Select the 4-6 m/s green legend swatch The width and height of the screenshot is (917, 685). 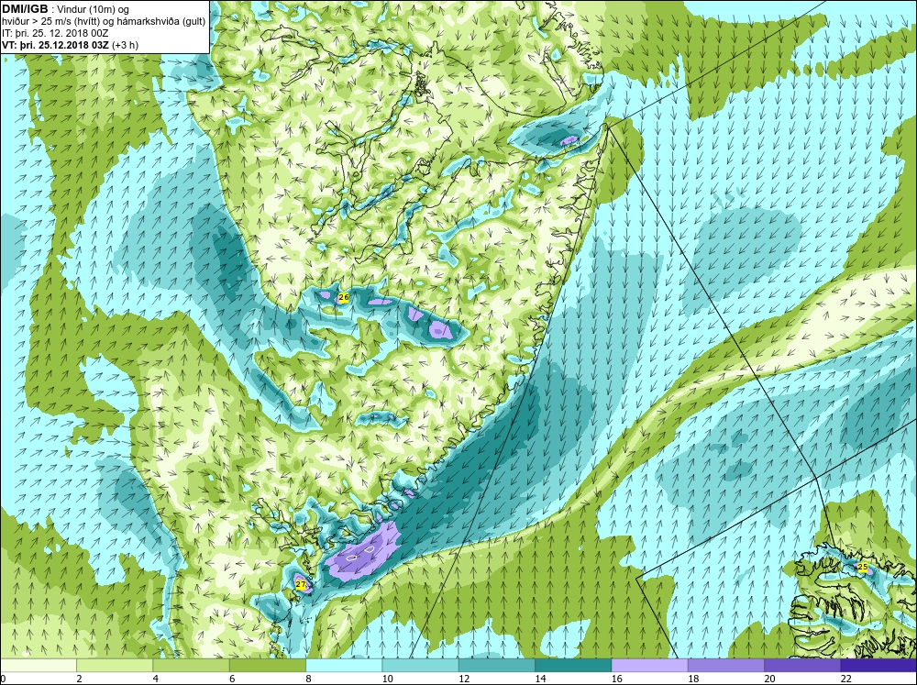[192, 665]
